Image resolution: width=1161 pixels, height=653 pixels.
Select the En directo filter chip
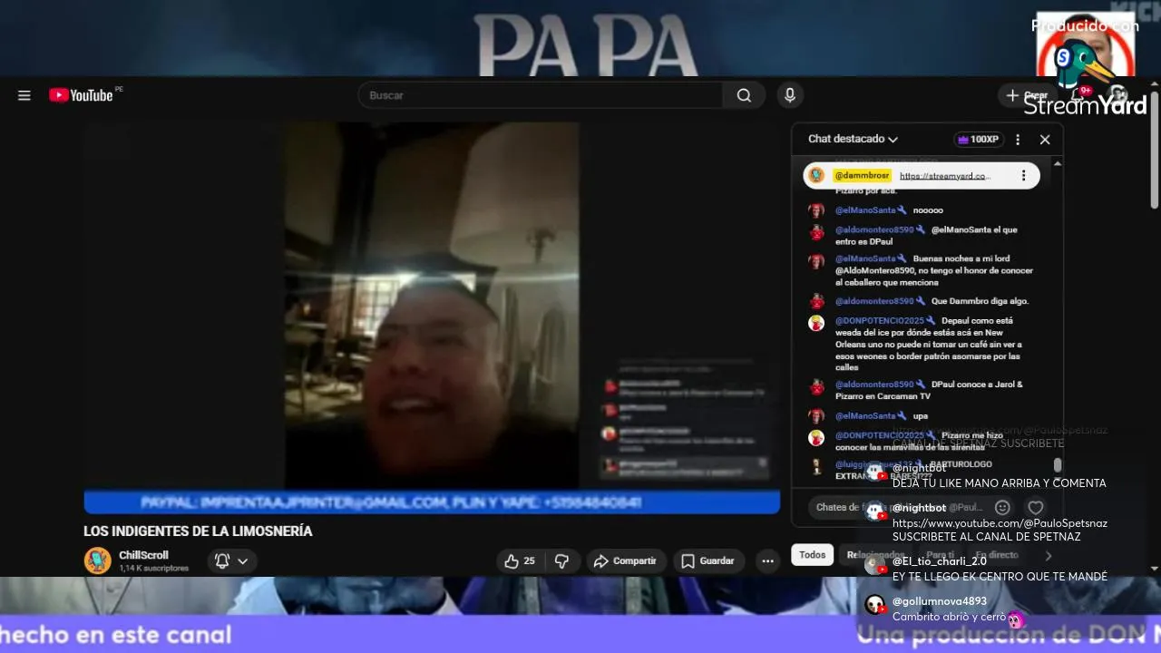(997, 555)
